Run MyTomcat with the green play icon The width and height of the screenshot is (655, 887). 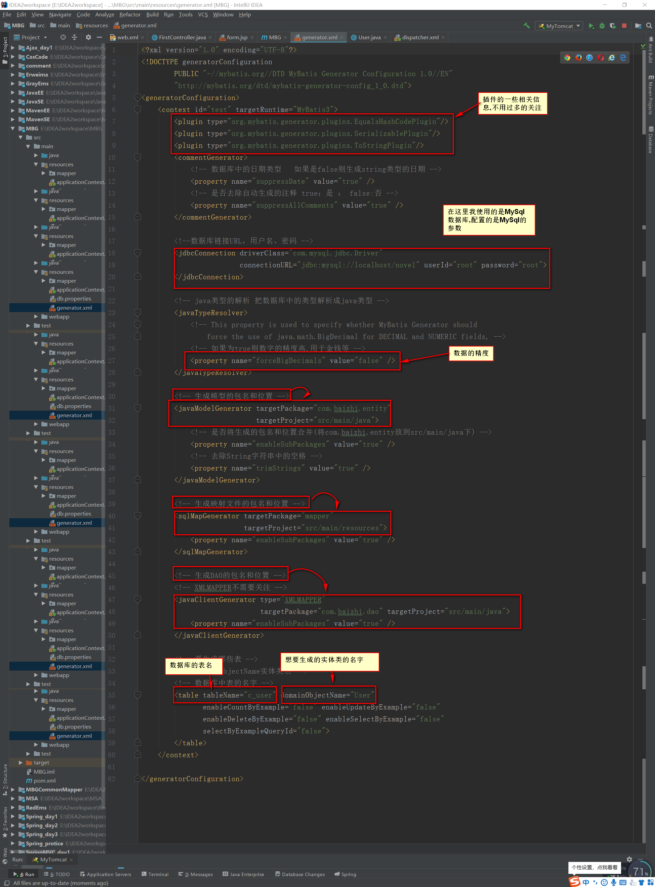click(591, 26)
